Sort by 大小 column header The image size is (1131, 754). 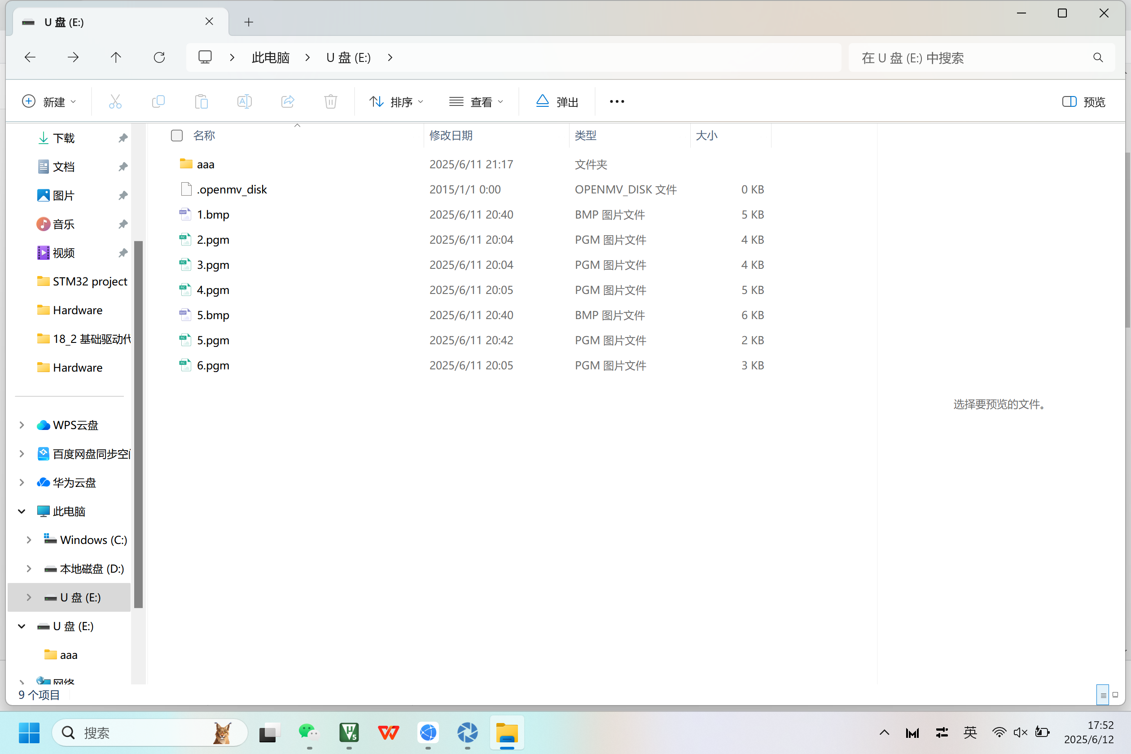(731, 136)
